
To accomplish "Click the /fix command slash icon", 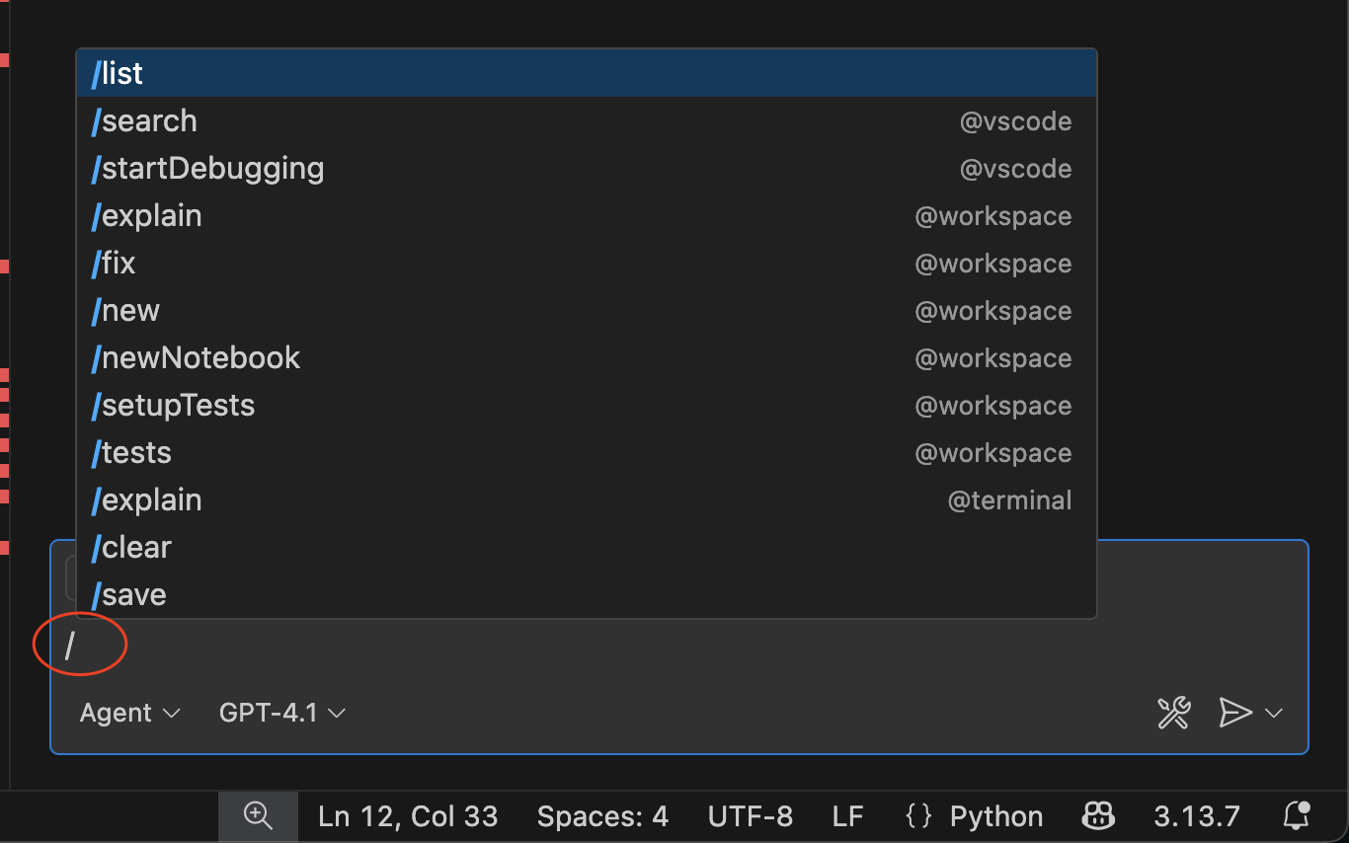I will click(x=96, y=263).
